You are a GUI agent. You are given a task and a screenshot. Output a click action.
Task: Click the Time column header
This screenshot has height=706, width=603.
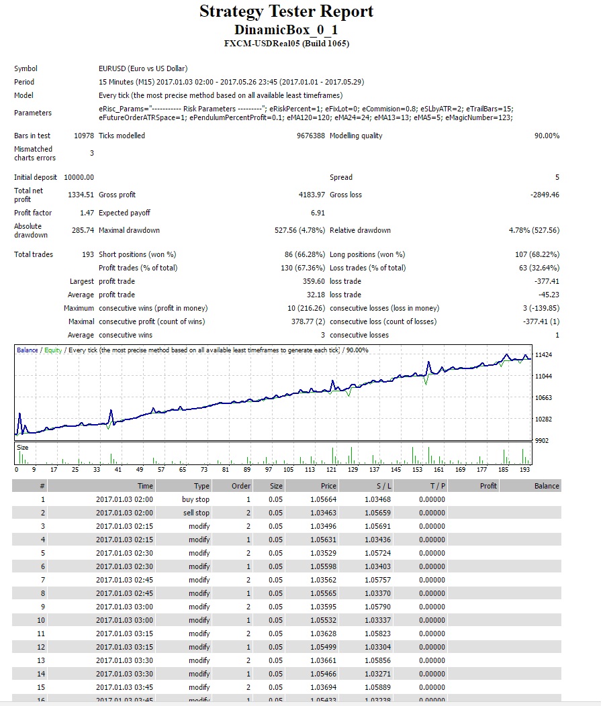point(101,486)
